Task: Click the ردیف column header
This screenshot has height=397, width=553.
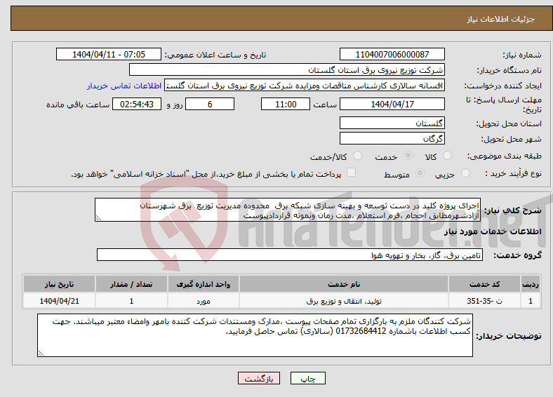Action: 531,284
